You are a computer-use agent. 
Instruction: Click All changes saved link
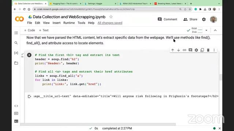[x=110, y=23]
